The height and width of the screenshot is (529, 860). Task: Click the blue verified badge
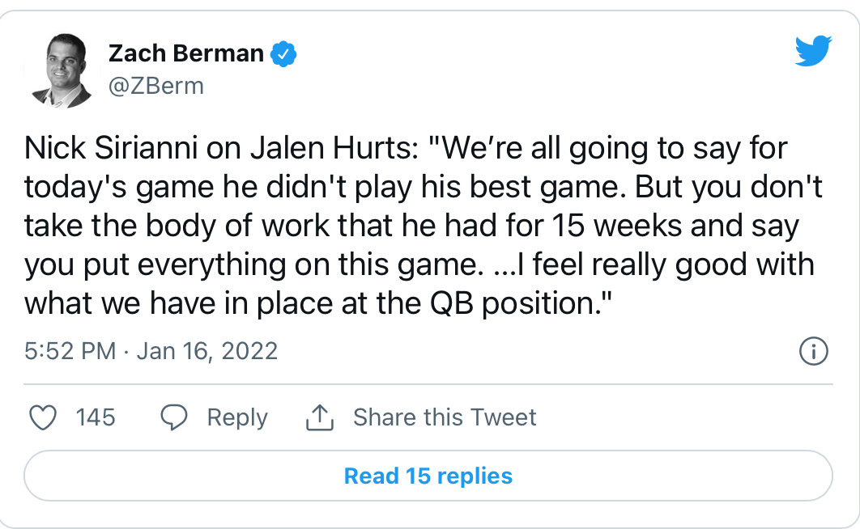click(283, 54)
